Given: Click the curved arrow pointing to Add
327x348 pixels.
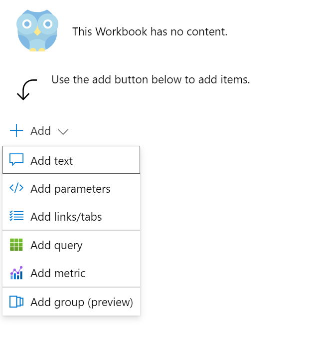Looking at the screenshot, I should (26, 89).
